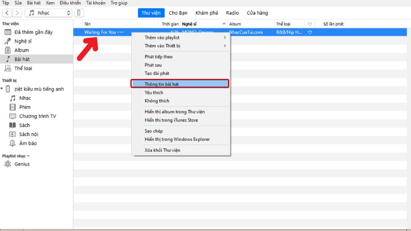Expand the Thêm vào playlist submenu
The image size is (411, 231).
tap(185, 37)
